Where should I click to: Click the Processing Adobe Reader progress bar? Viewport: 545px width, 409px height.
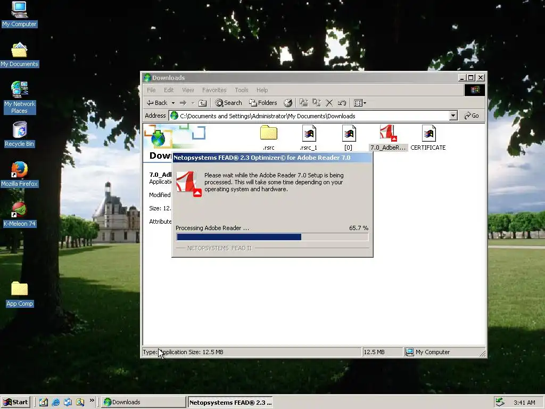coord(272,237)
